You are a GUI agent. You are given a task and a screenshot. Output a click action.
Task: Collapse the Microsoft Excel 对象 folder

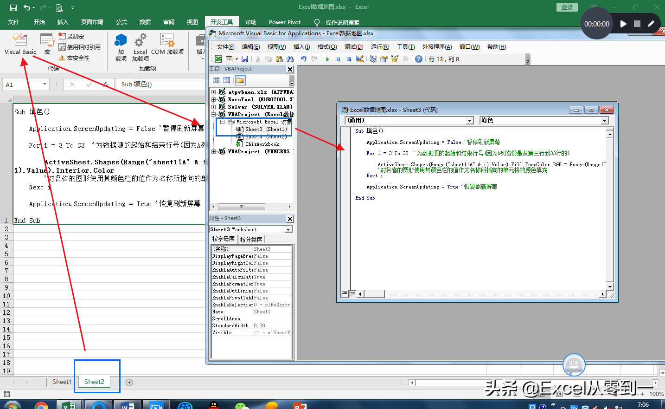tap(222, 122)
